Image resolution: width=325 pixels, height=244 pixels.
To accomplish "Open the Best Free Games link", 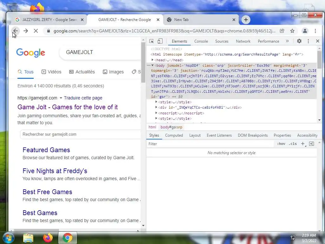I will click(47, 192).
